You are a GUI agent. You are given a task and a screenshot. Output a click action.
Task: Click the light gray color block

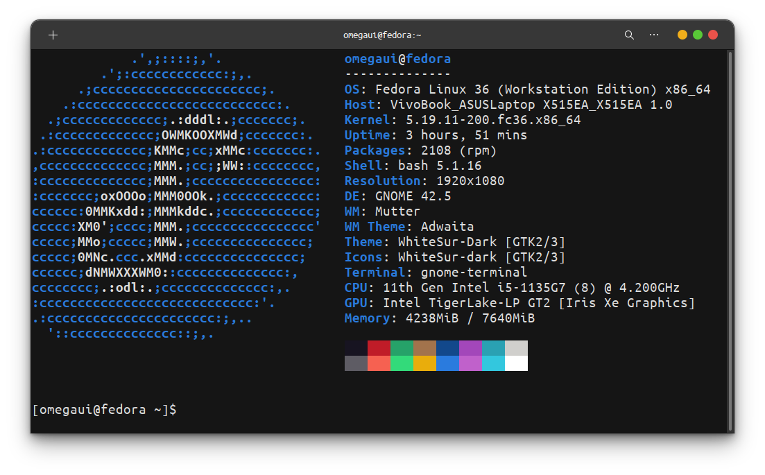pyautogui.click(x=517, y=348)
